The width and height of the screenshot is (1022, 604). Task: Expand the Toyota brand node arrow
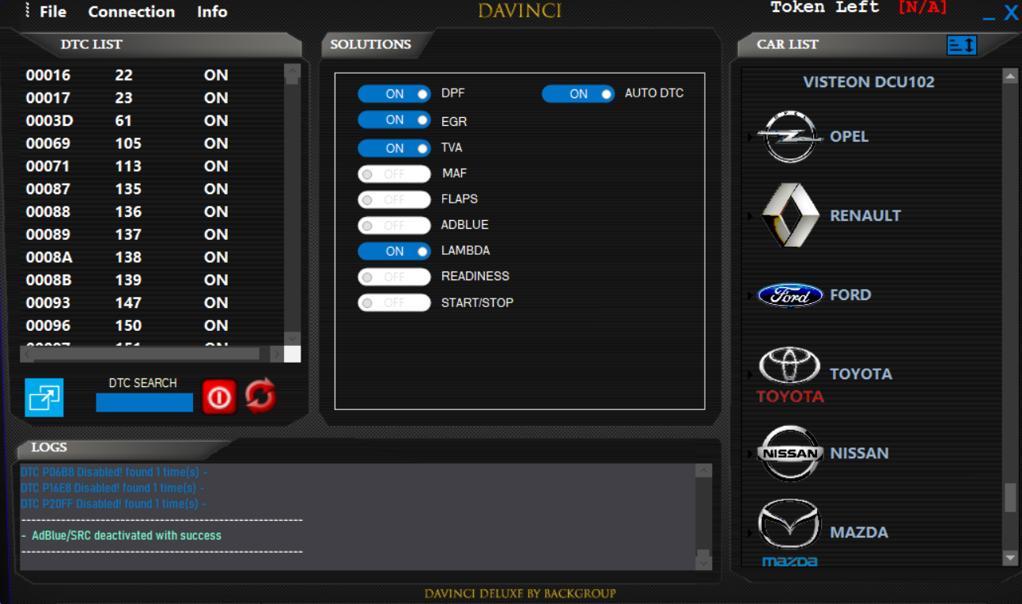pos(750,374)
